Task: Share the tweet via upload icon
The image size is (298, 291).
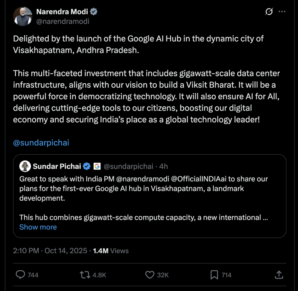Action: point(279,274)
